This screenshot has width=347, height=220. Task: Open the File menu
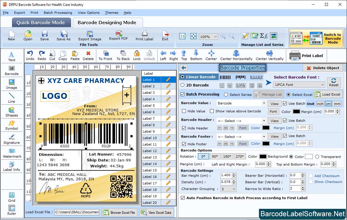point(6,13)
